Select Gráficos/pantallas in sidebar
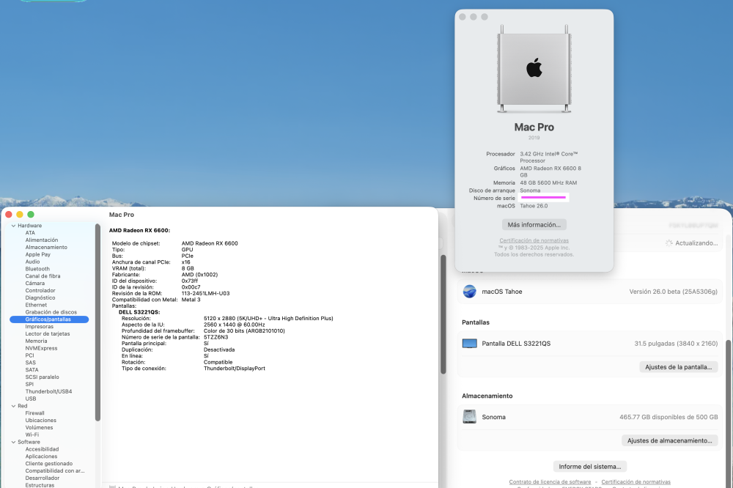 [49, 319]
